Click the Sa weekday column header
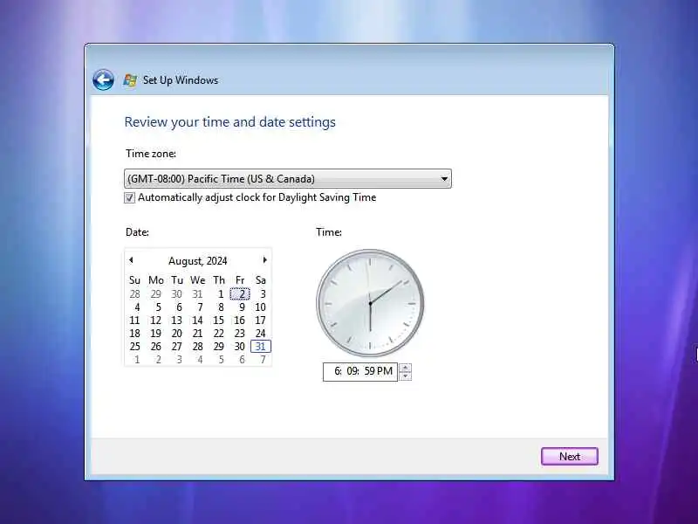Screen dimensions: 698x524 click(261, 280)
